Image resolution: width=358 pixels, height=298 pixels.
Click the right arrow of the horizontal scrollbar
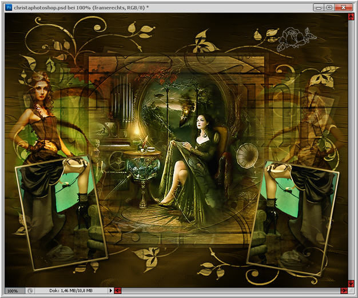[344, 291]
